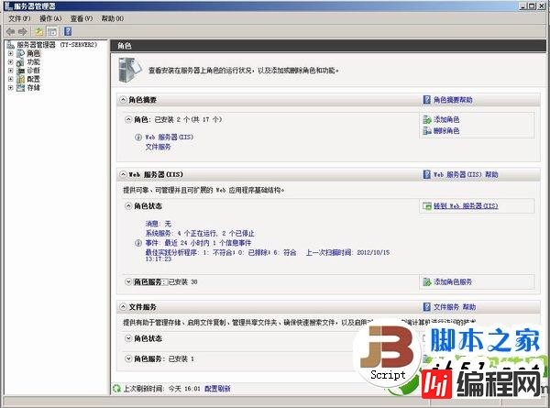Click the 添加角色服务 icon
Viewport: 550px width, 408px height.
(427, 281)
